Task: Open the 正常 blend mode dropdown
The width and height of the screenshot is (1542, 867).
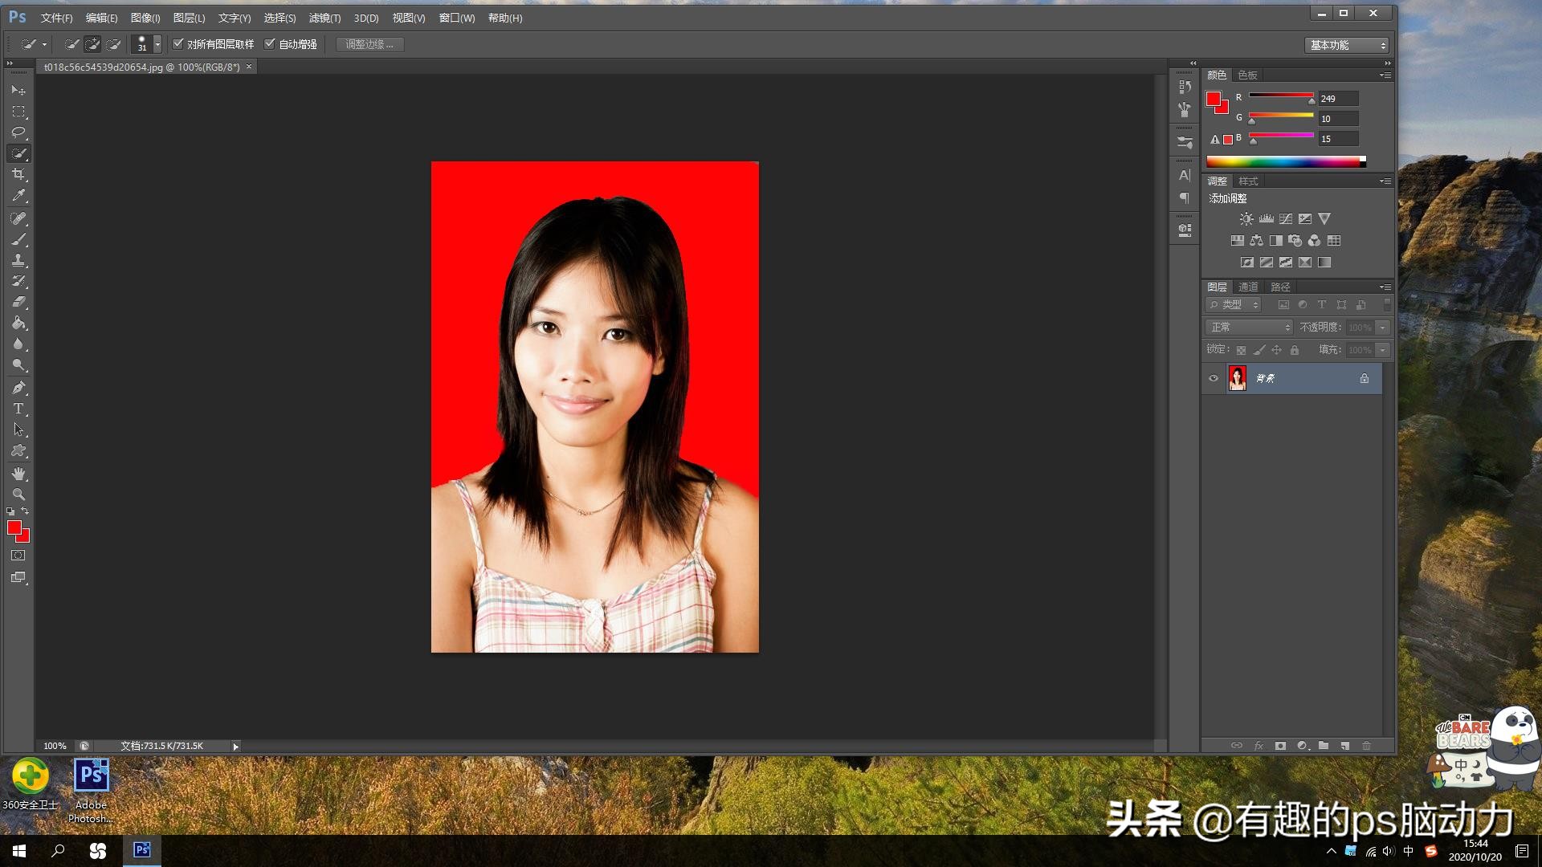Action: pyautogui.click(x=1249, y=327)
